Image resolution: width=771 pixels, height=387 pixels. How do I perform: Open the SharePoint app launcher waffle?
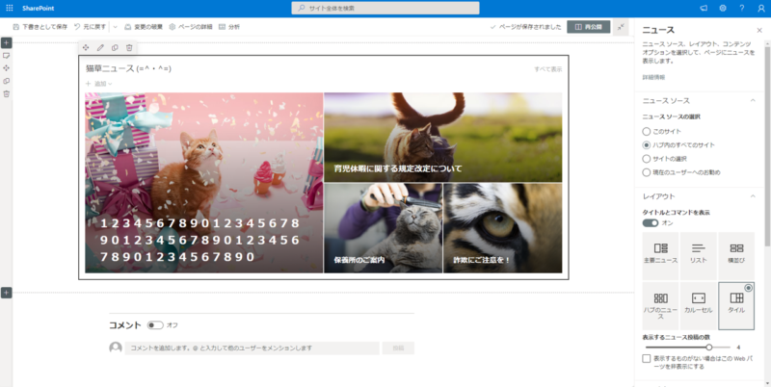[x=9, y=8]
